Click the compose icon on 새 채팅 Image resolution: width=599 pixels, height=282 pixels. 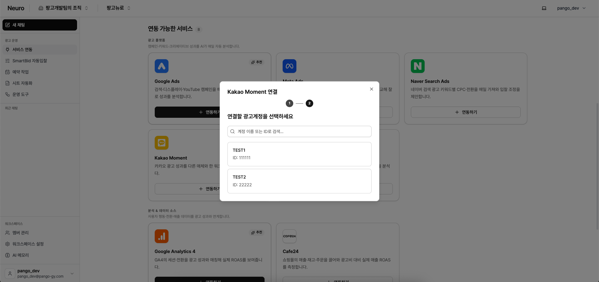tap(7, 25)
